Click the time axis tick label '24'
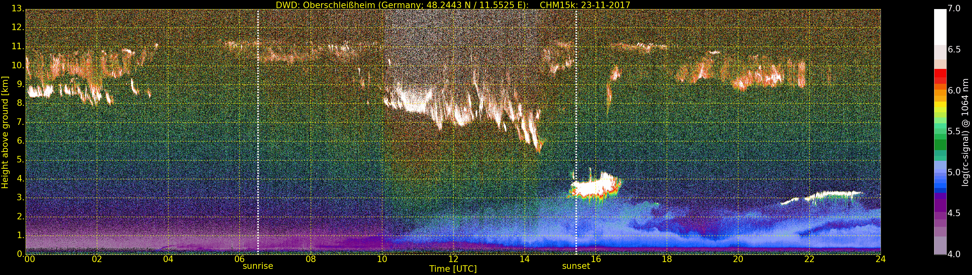Image resolution: width=972 pixels, height=275 pixels. tap(880, 259)
